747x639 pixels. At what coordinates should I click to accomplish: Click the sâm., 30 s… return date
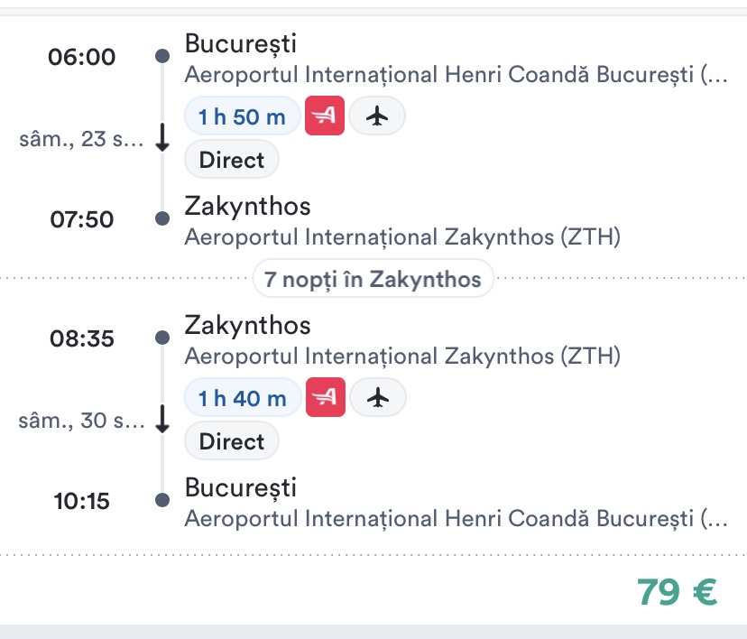(x=81, y=421)
